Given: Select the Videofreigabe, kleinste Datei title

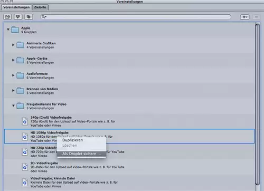Looking at the screenshot, I should tap(53, 178).
